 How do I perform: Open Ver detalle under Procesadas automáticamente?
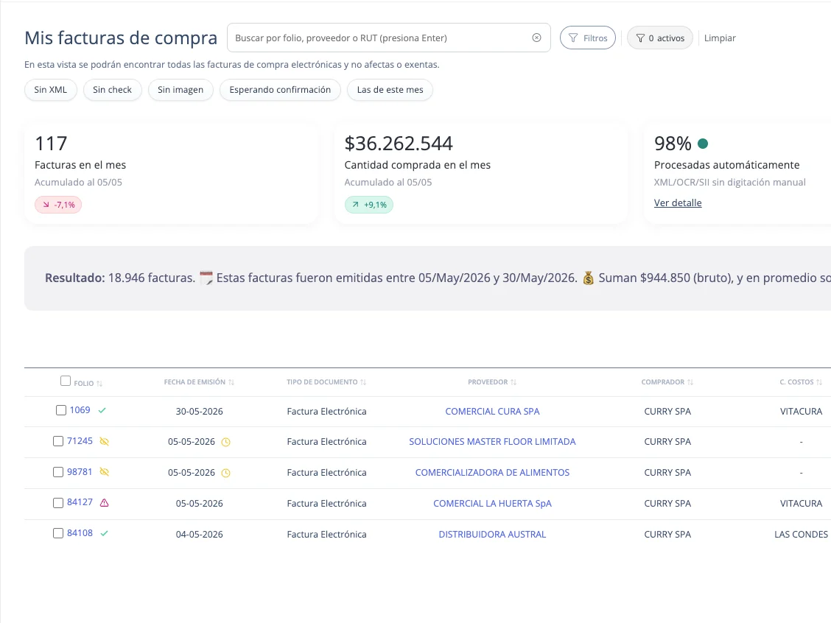(678, 203)
